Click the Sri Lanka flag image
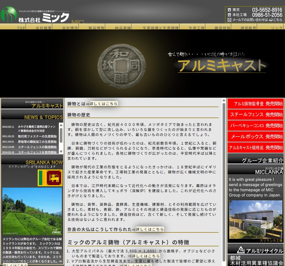Screen dimensions: 285x266 tap(50, 178)
